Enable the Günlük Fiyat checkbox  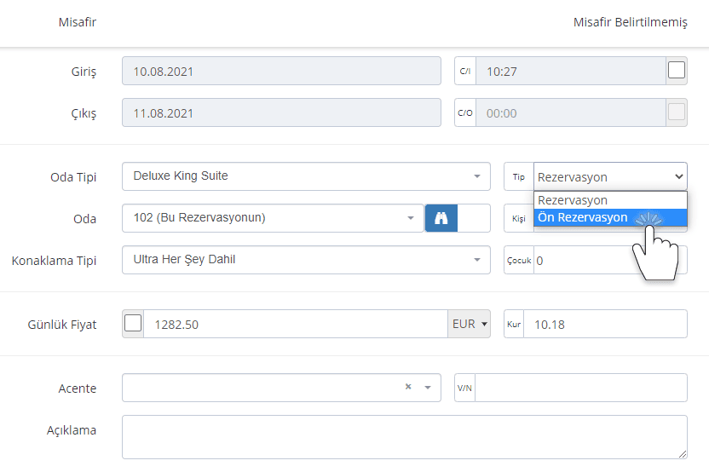133,324
